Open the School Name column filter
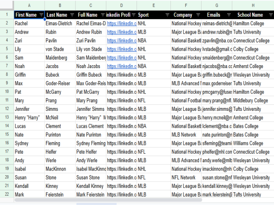274x205 pixels. point(271,15)
